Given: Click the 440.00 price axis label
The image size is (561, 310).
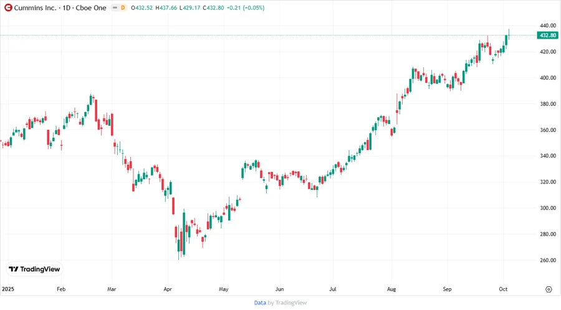Looking at the screenshot, I should 548,26.
